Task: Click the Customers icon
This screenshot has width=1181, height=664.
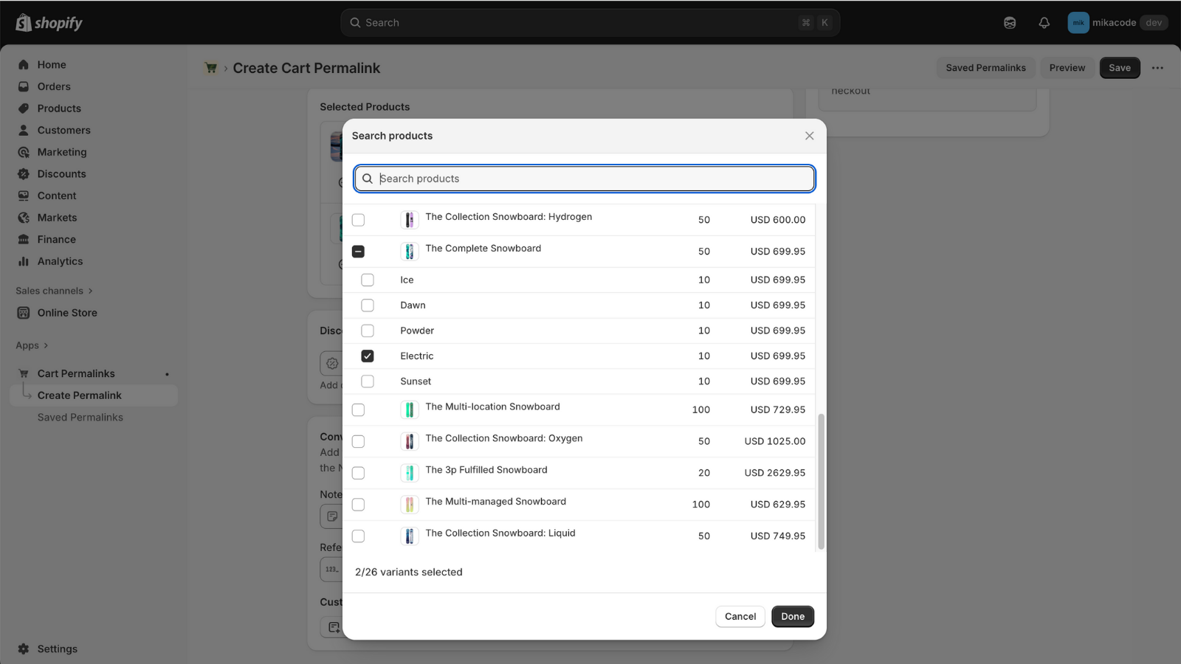Action: click(23, 130)
